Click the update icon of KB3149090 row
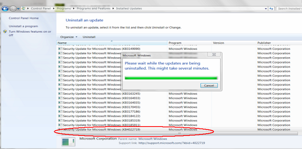Viewport: 302px width, 149px height. [60, 49]
